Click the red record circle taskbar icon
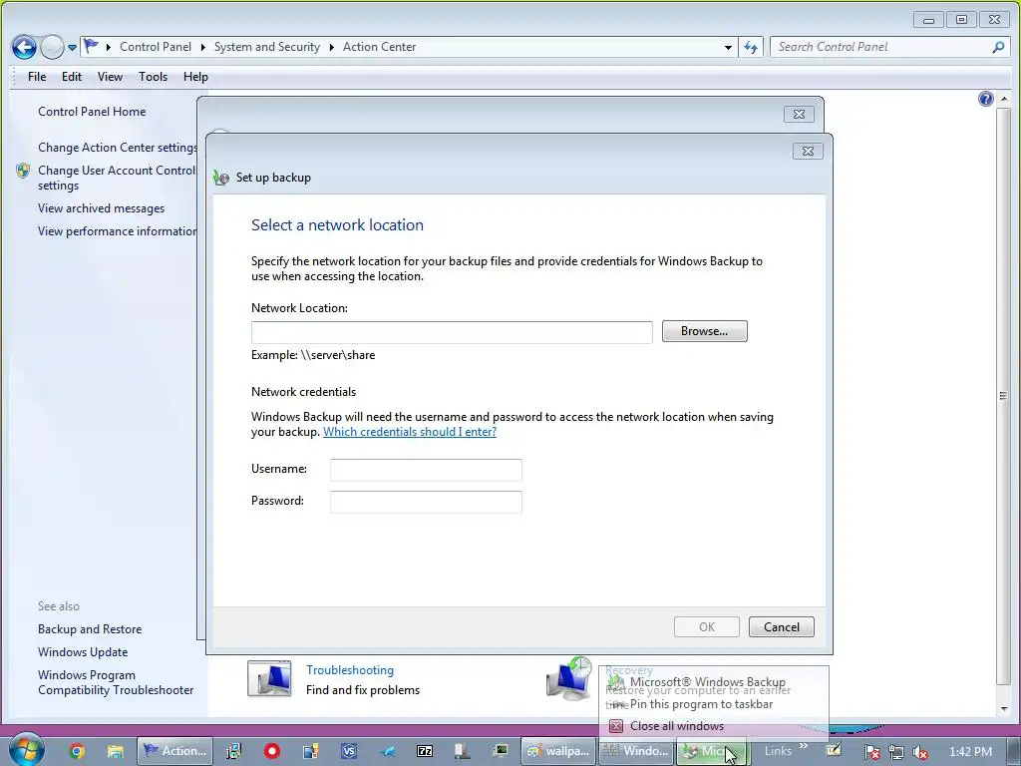 (271, 752)
